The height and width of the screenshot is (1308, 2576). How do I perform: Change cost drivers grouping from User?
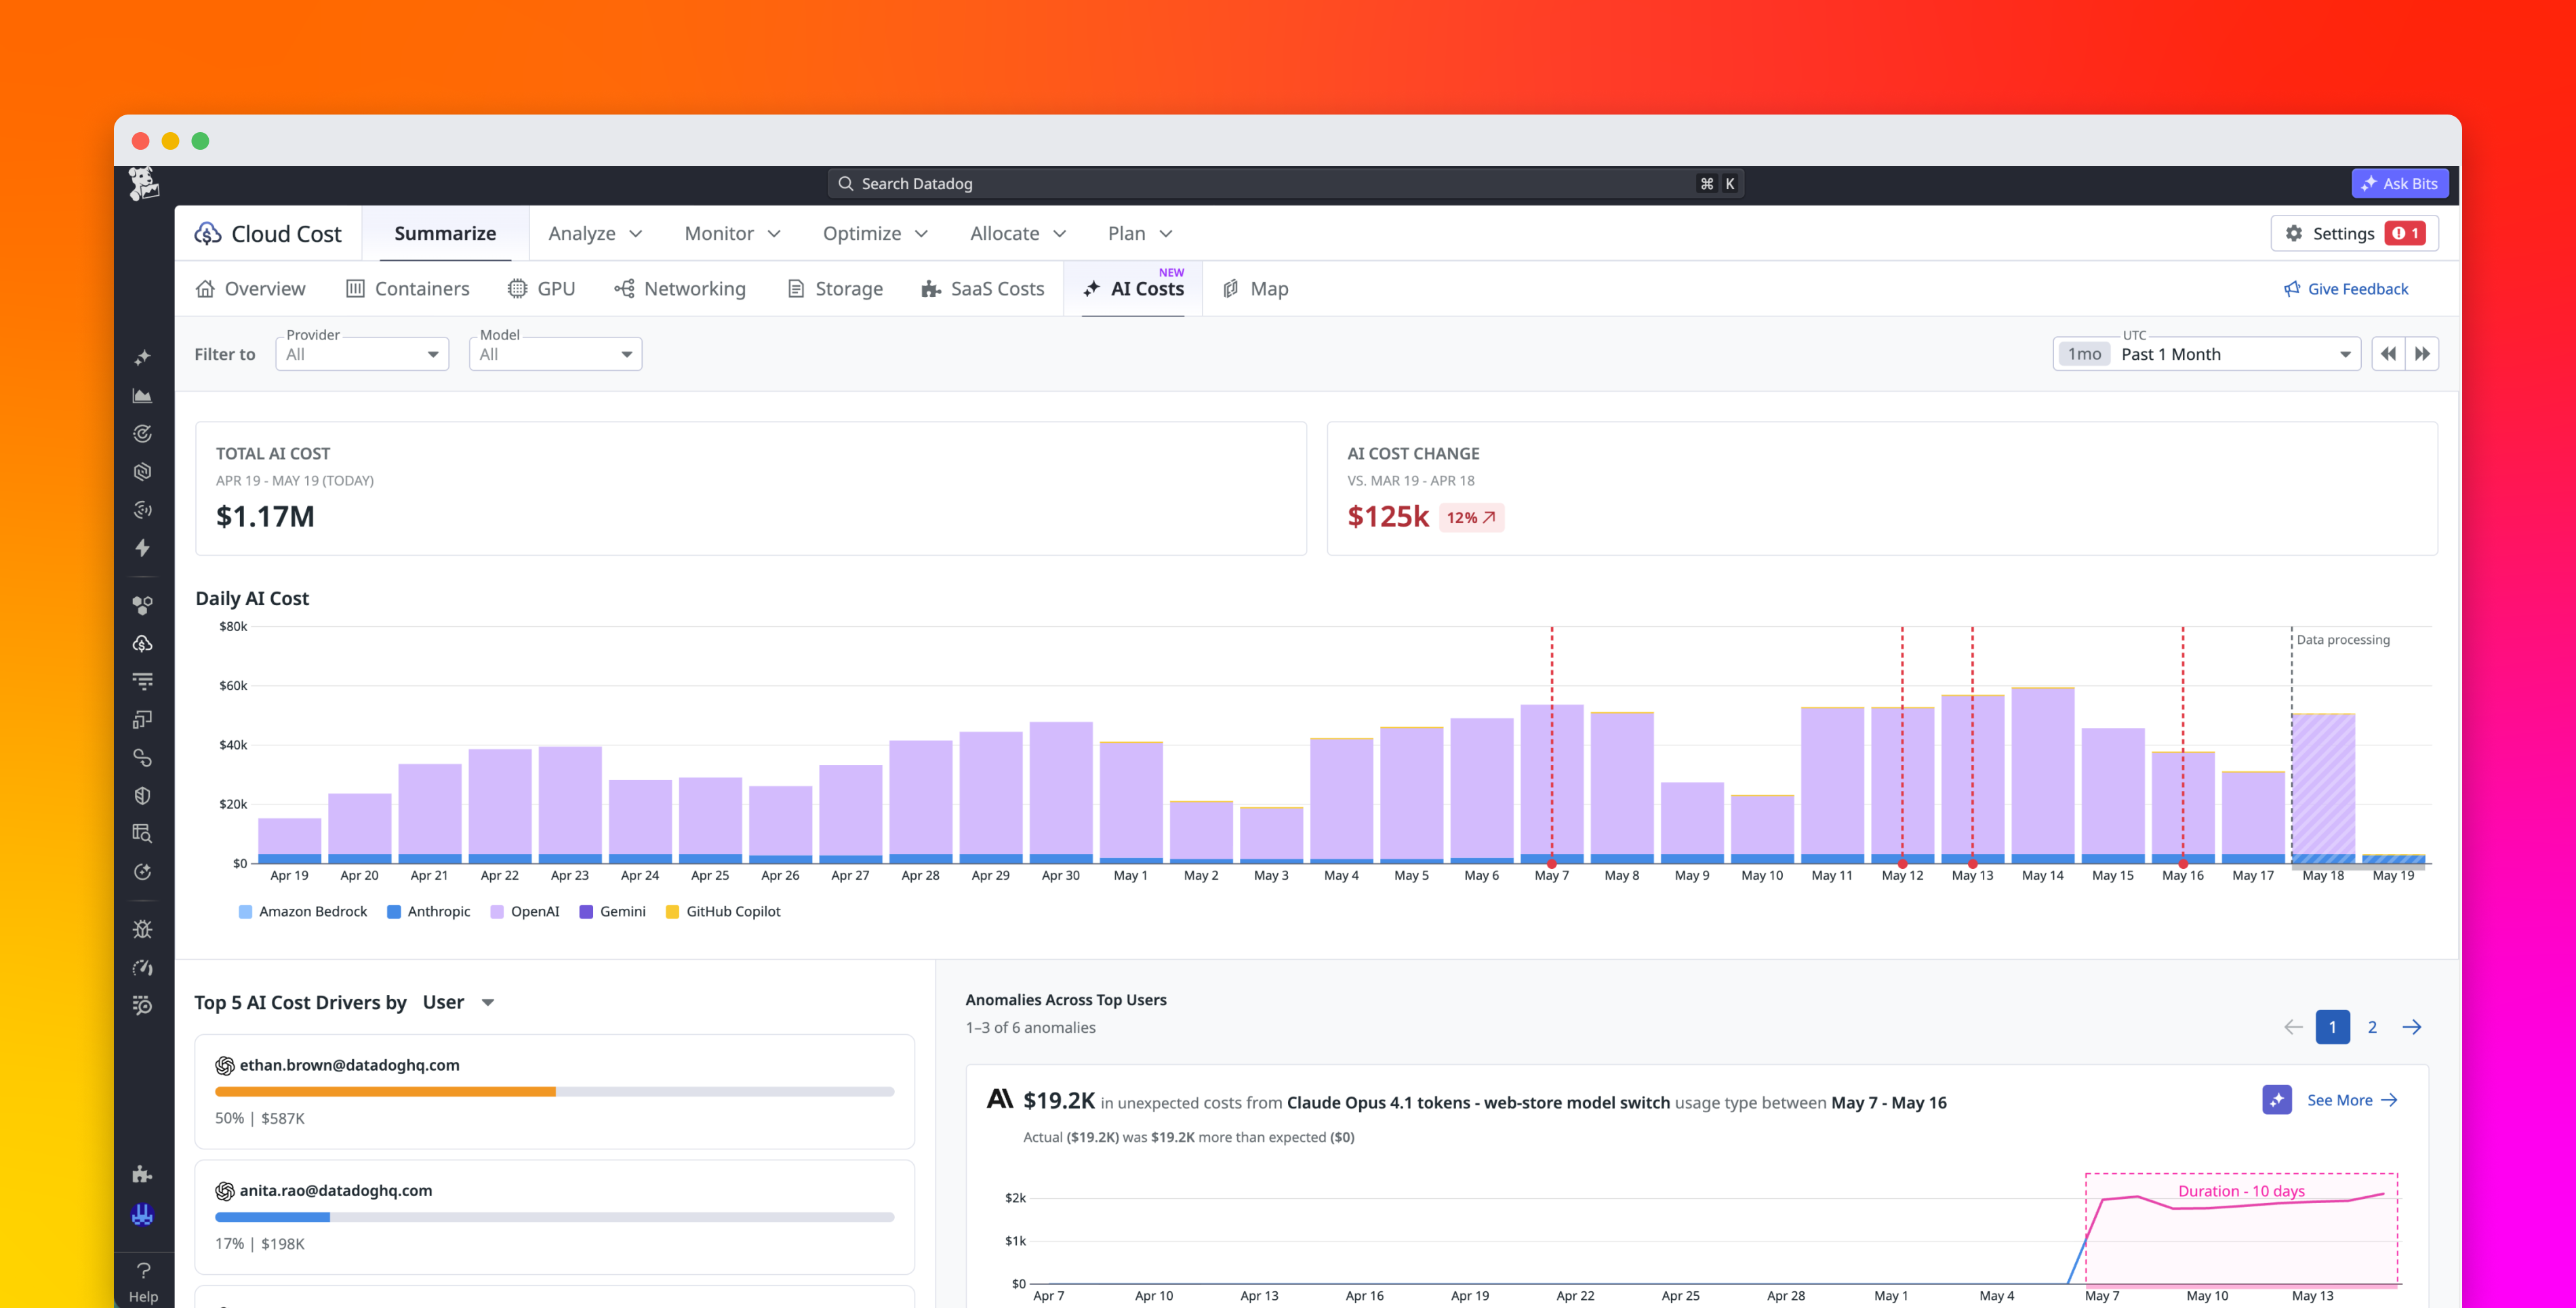coord(459,1003)
